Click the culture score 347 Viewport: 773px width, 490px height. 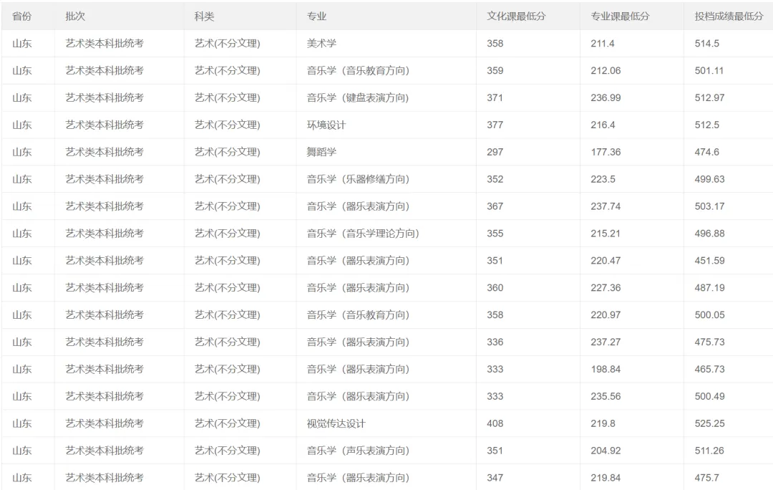pyautogui.click(x=495, y=478)
